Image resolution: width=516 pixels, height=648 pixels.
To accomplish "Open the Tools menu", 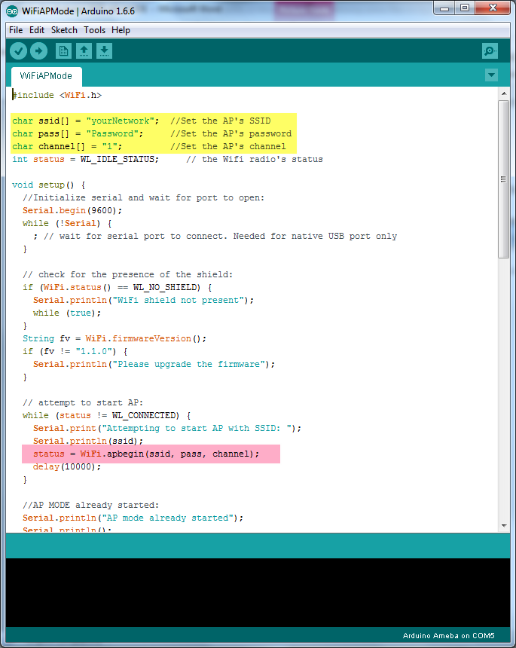I will point(95,30).
